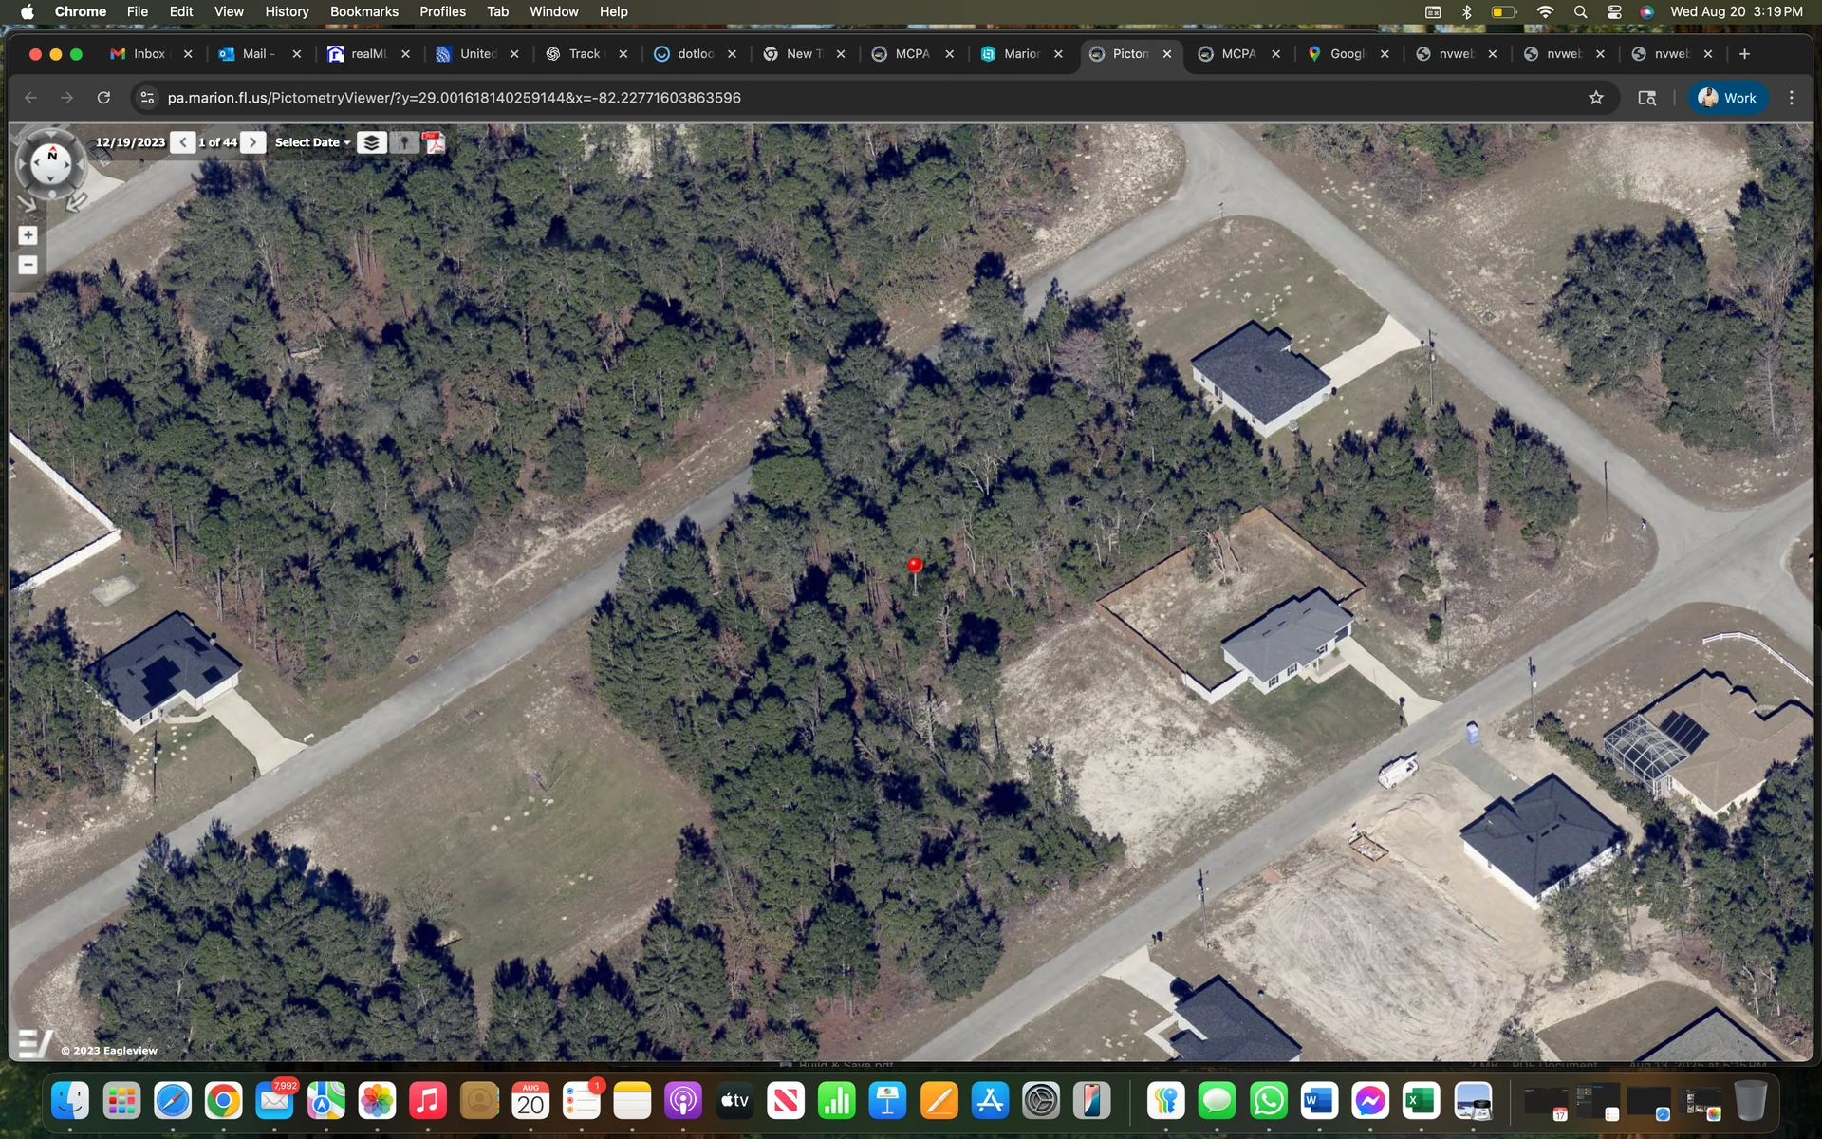Viewport: 1822px width, 1139px height.
Task: Go back one image with left arrow
Action: click(x=181, y=141)
